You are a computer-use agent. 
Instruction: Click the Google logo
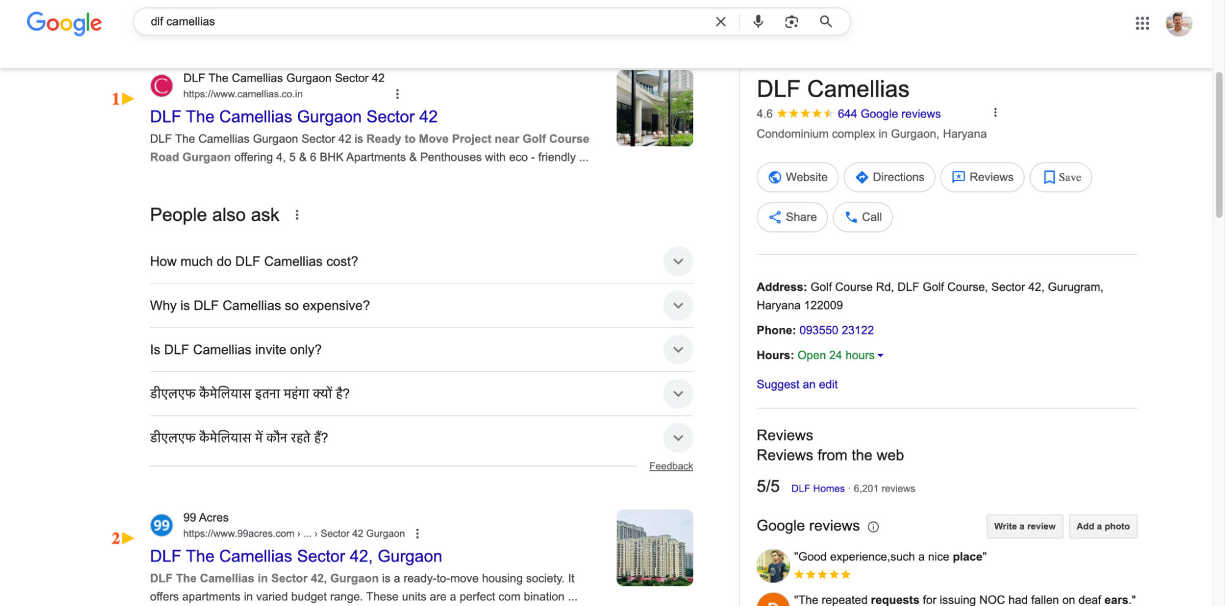pos(64,23)
